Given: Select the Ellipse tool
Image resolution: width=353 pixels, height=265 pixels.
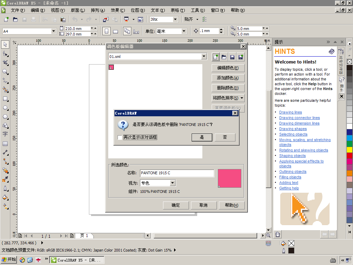Looking at the screenshot, I should click(x=5, y=108).
